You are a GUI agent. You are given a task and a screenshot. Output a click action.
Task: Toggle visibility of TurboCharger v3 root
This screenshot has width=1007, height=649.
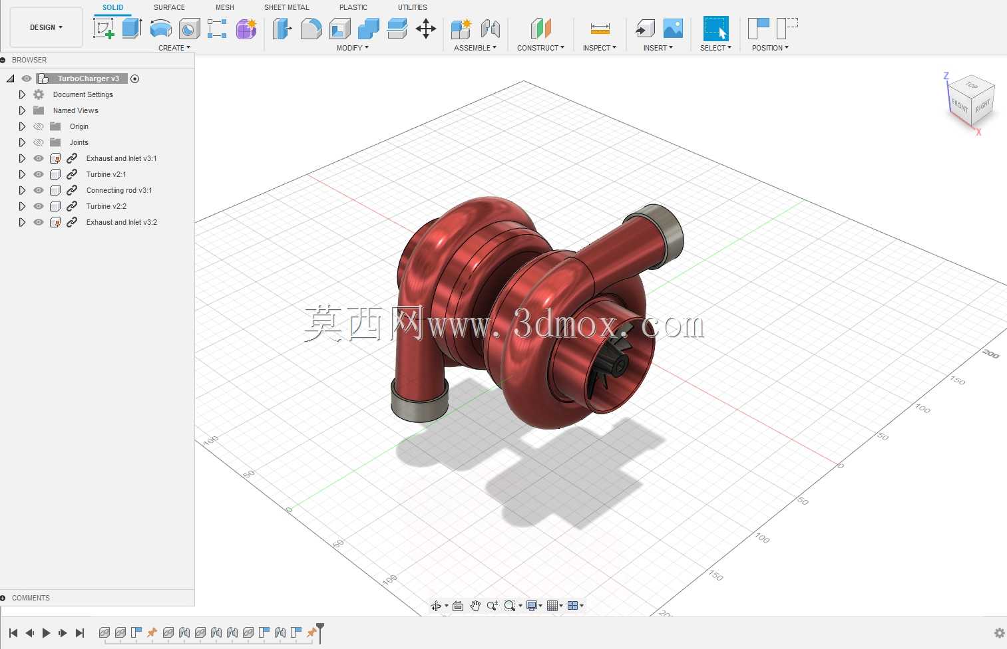tap(27, 78)
